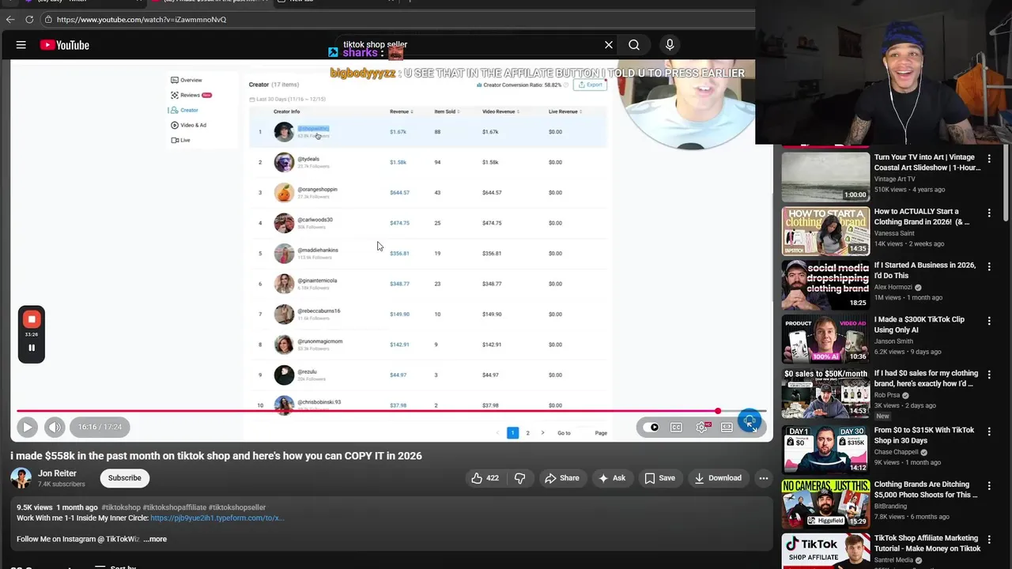Open options menu for 'Clothing Brands Are Ditching' video
1012x569 pixels.
pos(989,485)
